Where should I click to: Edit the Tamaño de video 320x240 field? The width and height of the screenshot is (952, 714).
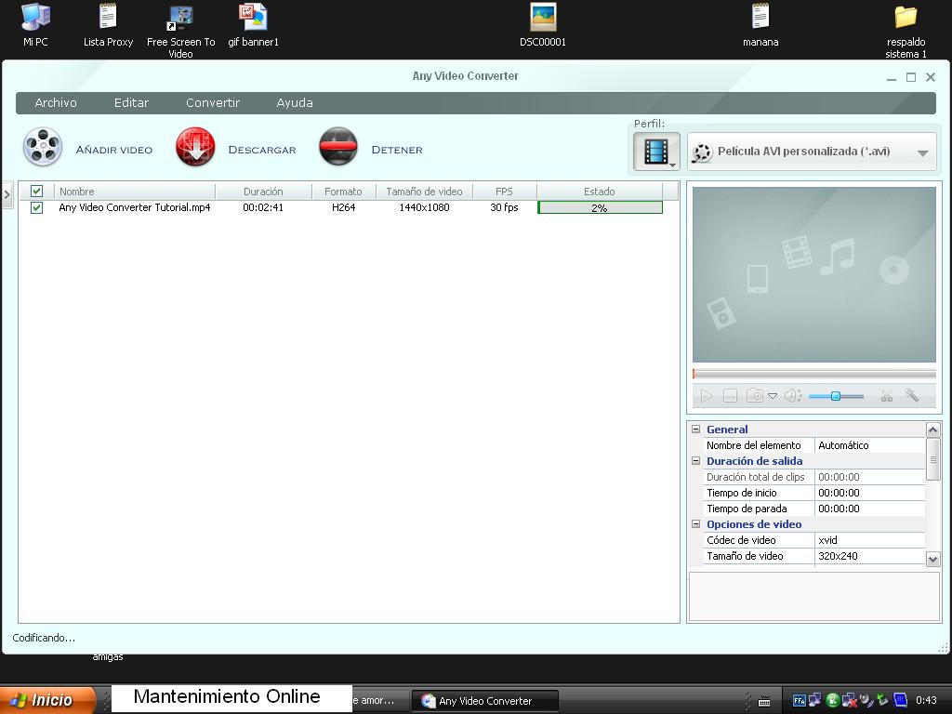(865, 555)
